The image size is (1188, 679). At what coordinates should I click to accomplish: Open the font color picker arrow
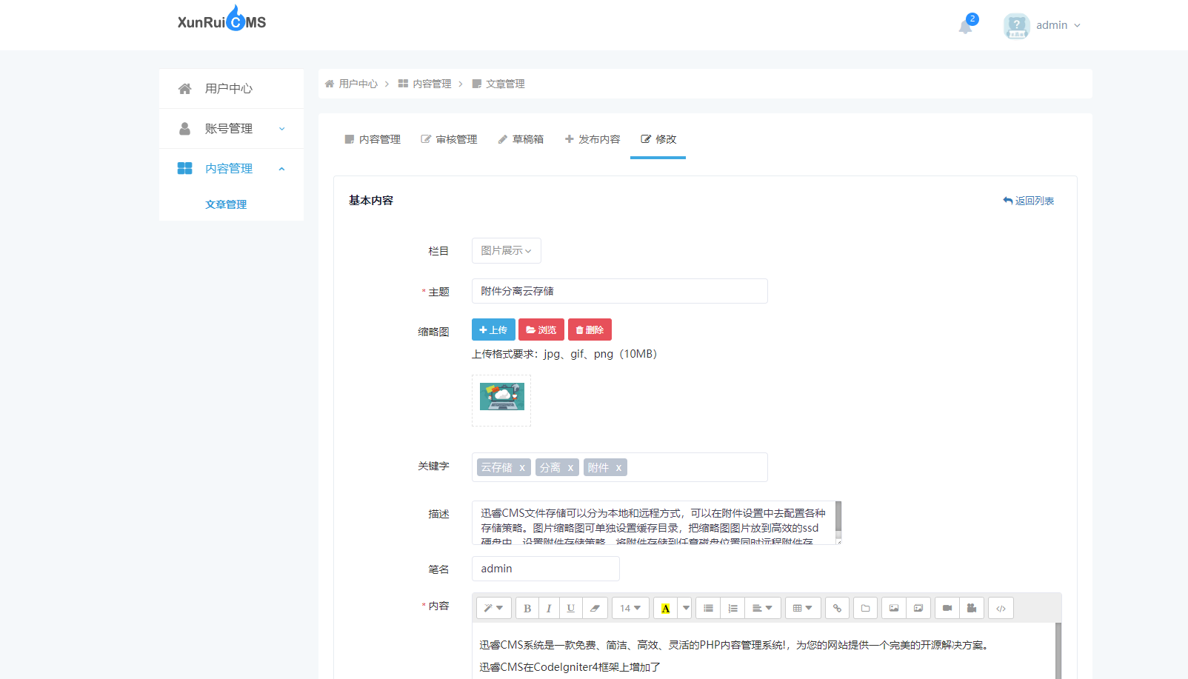(x=684, y=608)
